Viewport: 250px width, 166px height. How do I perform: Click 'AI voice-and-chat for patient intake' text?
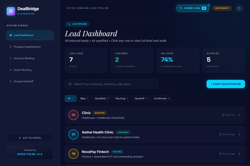118,137
